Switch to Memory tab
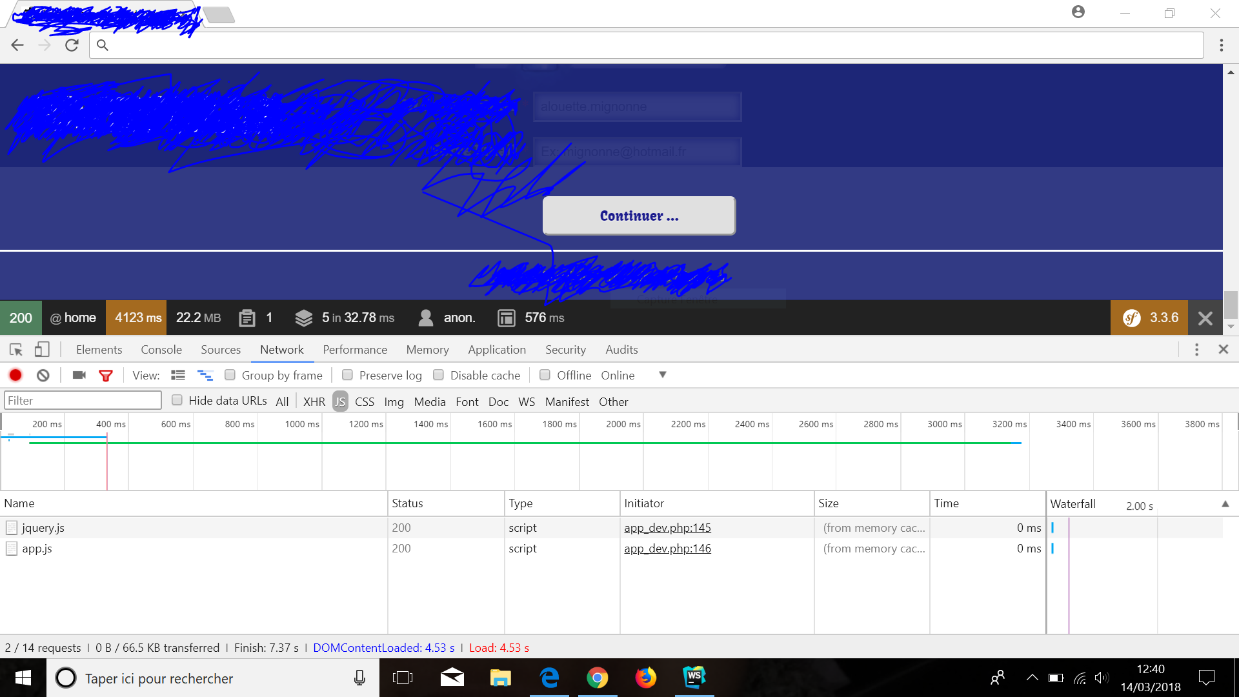The image size is (1239, 697). [427, 350]
